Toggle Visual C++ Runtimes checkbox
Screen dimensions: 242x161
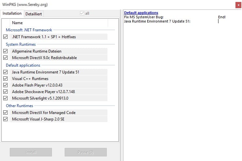coord(6,79)
